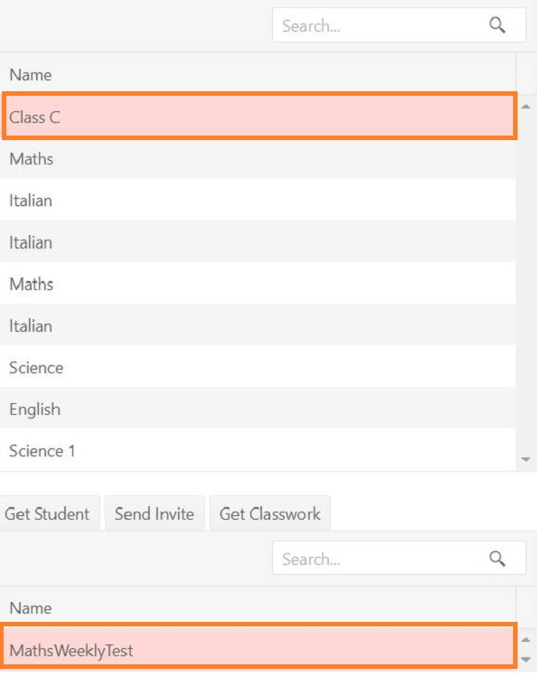Select the MathsWeeklyTest classwork row
This screenshot has width=542, height=677.
pos(258,650)
